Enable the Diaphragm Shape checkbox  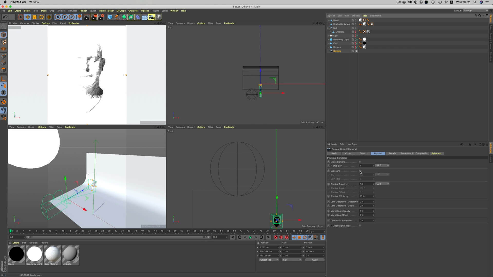coord(360,226)
